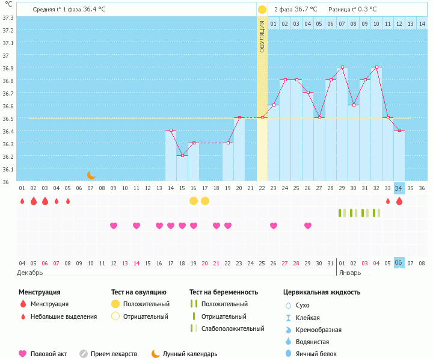Click the 36.2 temperature point on day 15
The width and height of the screenshot is (433, 358).
click(182, 156)
